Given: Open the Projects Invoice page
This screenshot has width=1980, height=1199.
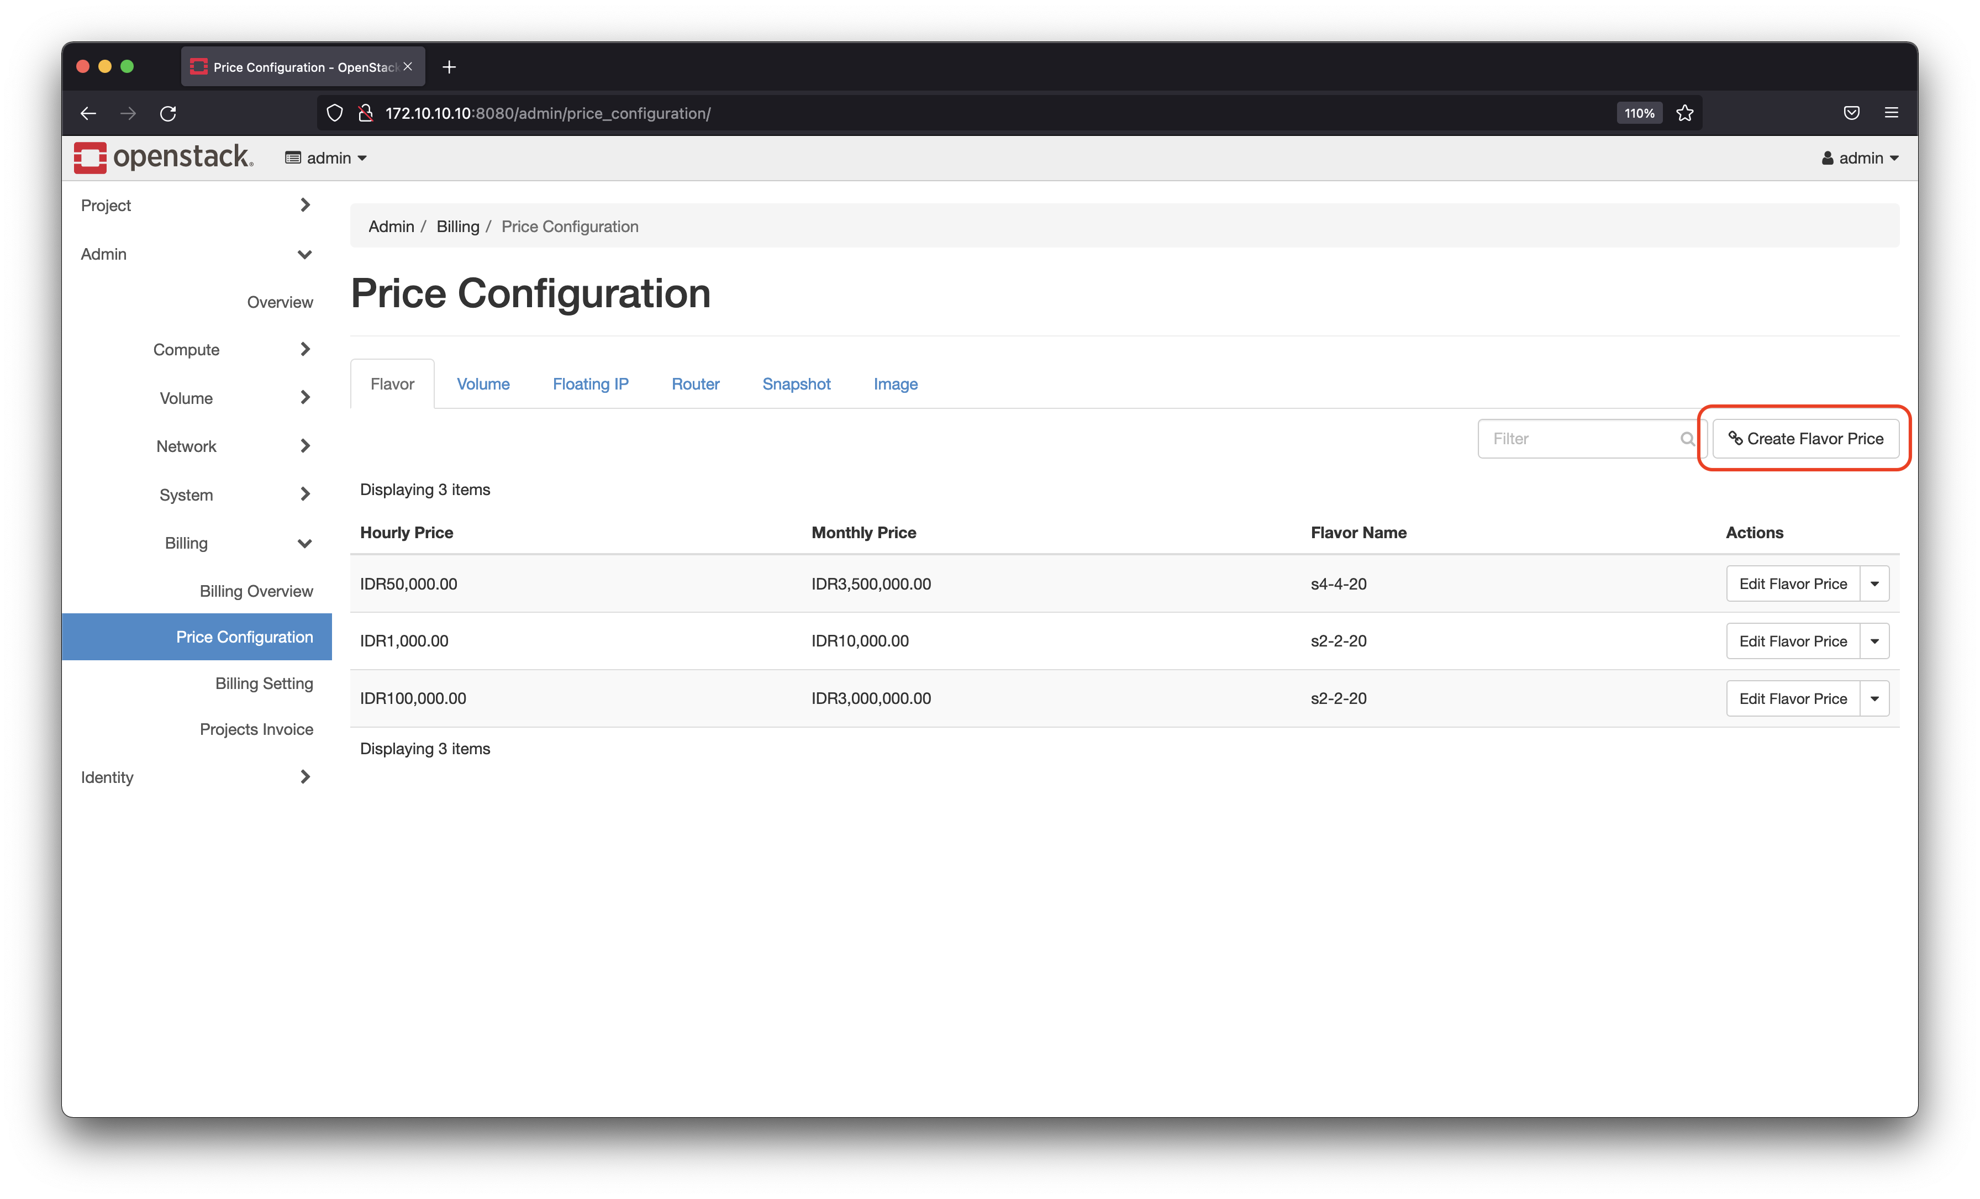Looking at the screenshot, I should [256, 729].
